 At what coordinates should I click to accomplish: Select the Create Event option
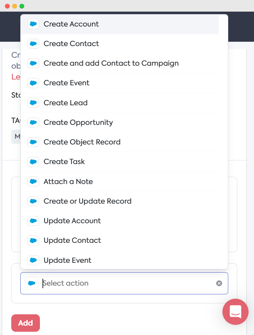point(66,83)
